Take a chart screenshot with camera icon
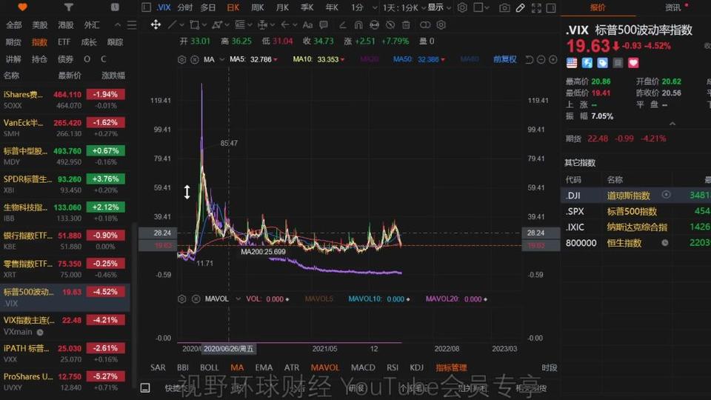The height and width of the screenshot is (400, 711). point(504,7)
